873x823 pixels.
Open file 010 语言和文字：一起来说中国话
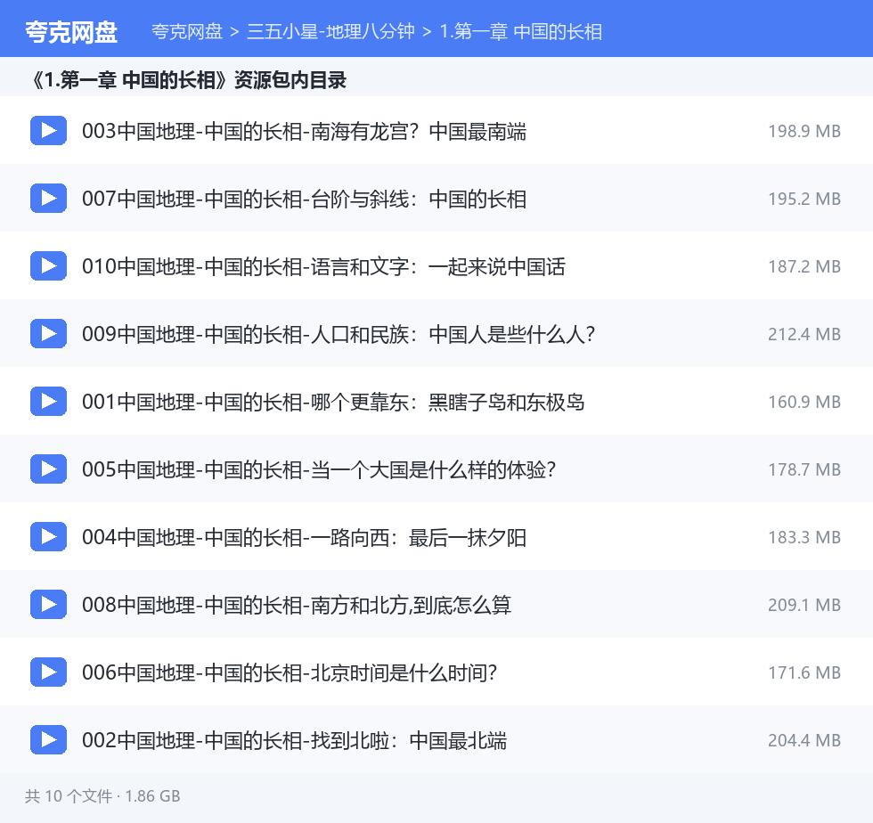coord(323,266)
